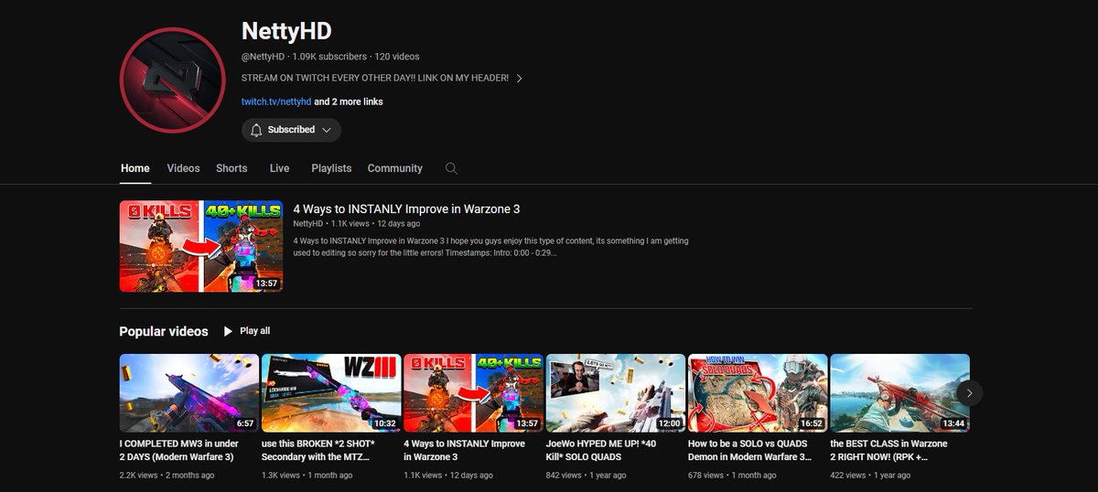
Task: Click the NettyHD name under the featured video
Action: [308, 223]
